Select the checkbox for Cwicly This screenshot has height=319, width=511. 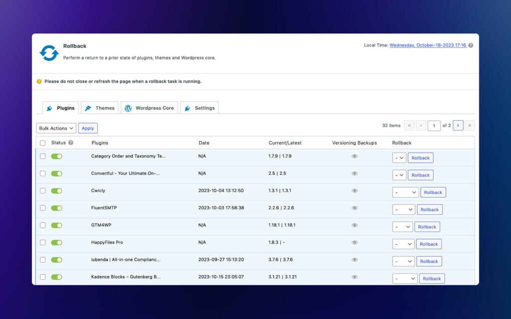pos(42,190)
